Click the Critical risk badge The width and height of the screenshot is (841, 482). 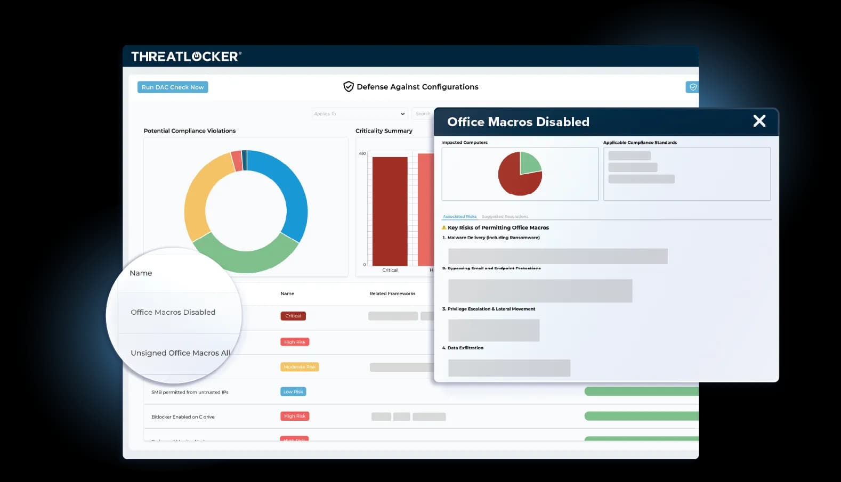click(x=293, y=316)
